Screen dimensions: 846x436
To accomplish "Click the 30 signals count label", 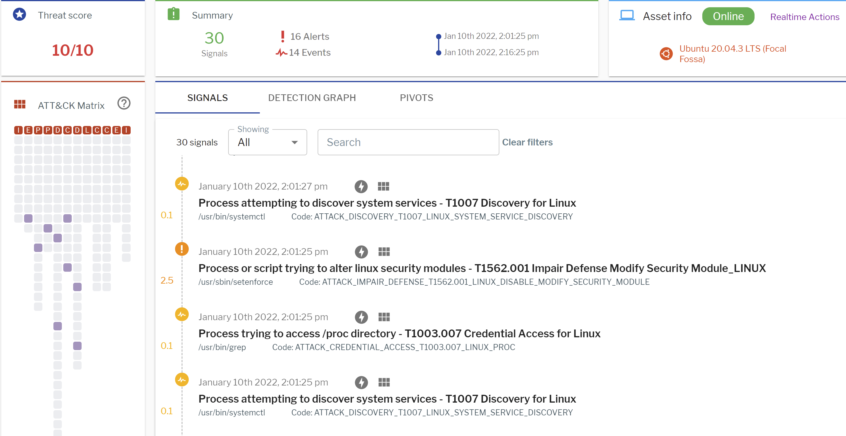I will click(197, 143).
